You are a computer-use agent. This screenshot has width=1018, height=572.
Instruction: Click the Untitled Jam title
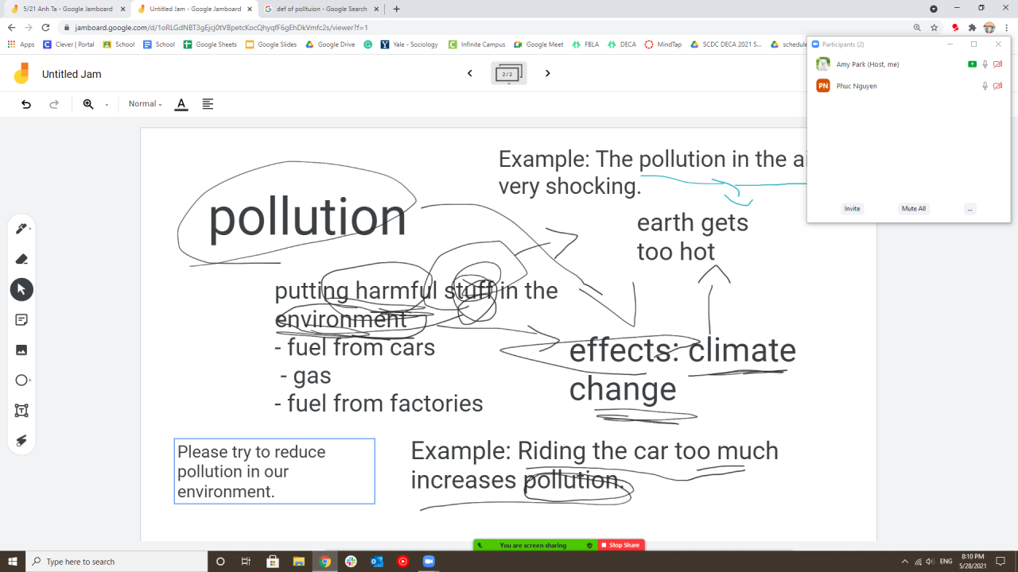point(72,74)
